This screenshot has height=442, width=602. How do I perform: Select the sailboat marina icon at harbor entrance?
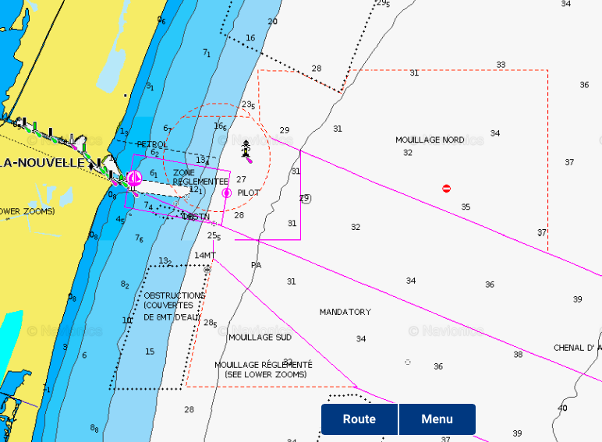click(133, 178)
